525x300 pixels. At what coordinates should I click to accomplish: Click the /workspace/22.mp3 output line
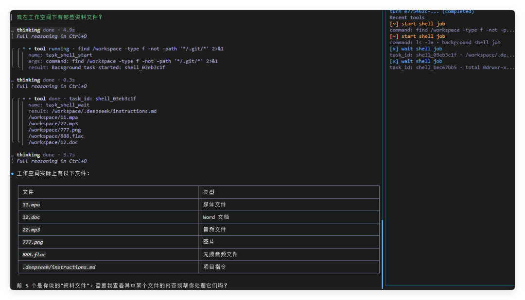(53, 124)
